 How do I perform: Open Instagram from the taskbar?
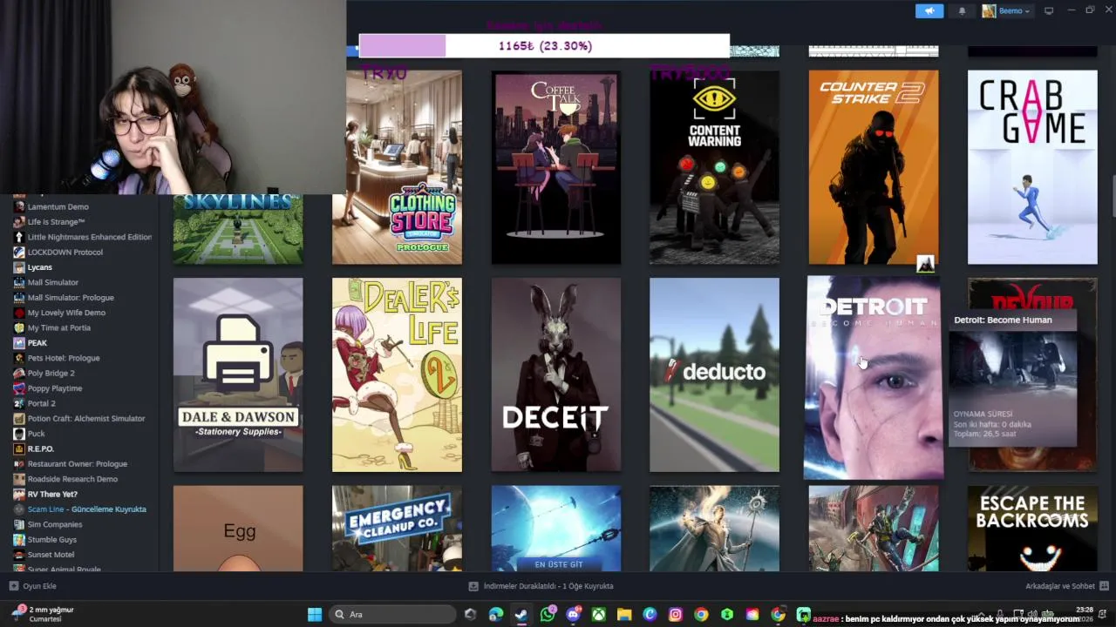tap(676, 614)
